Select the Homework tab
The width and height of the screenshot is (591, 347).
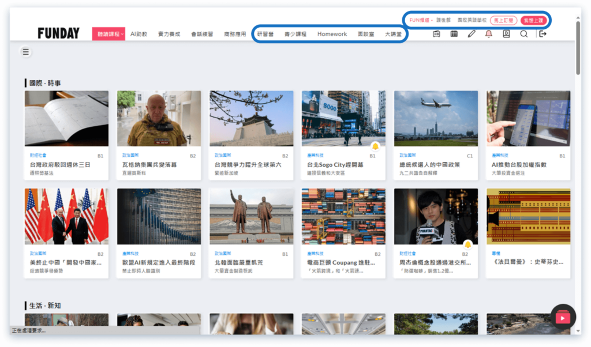click(x=332, y=34)
